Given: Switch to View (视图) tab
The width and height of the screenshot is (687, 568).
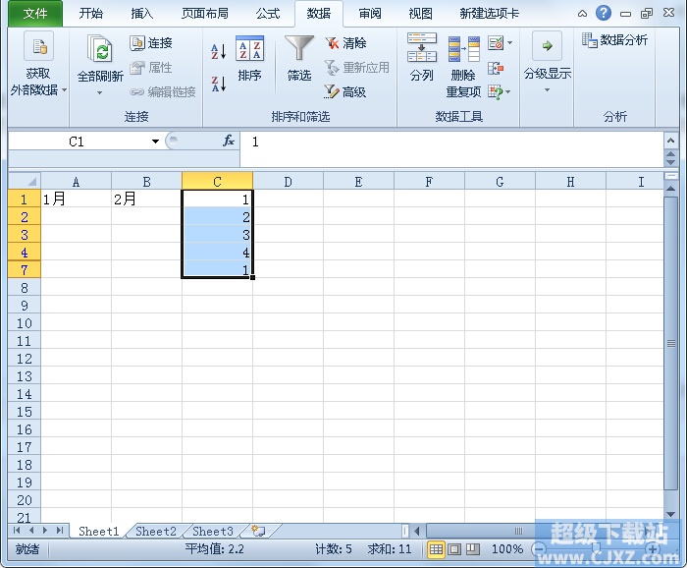Looking at the screenshot, I should (421, 14).
